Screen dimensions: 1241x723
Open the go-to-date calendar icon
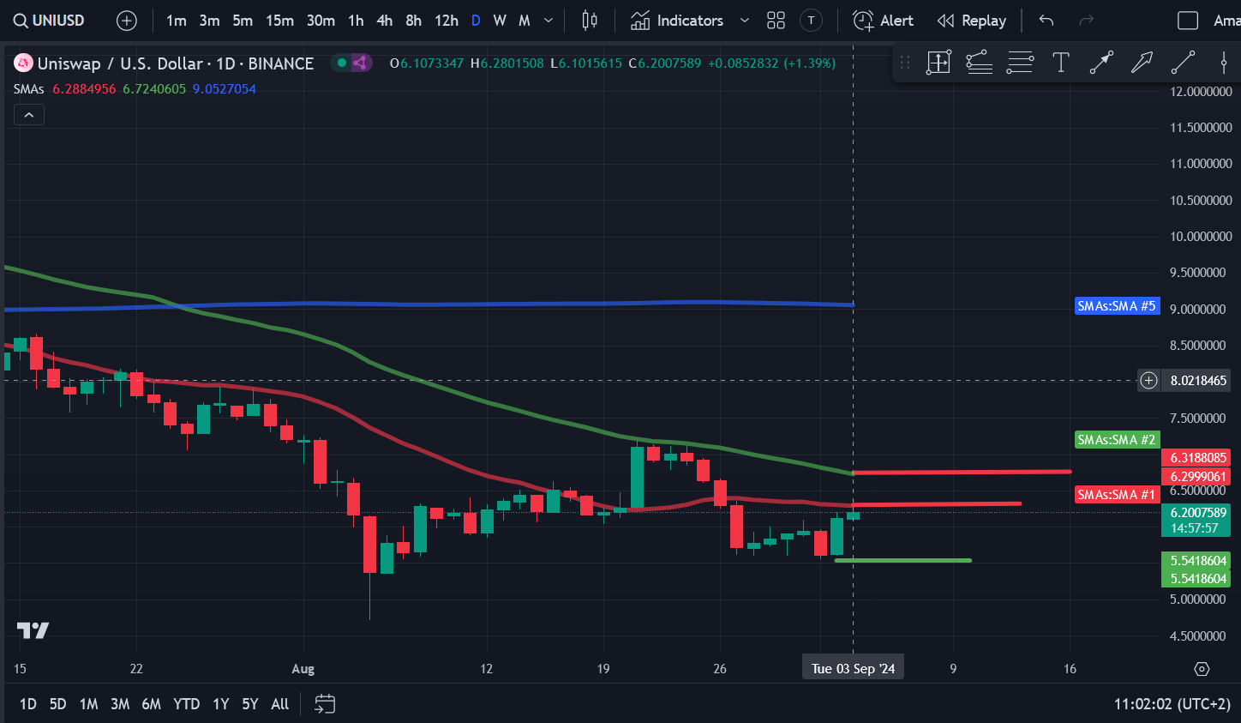325,704
